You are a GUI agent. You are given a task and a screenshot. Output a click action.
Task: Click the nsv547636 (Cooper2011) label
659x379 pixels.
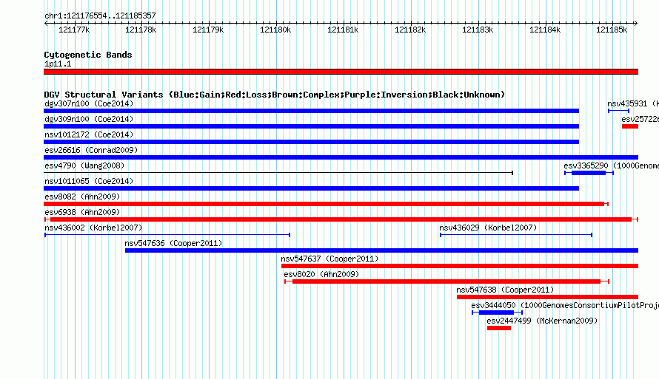173,243
